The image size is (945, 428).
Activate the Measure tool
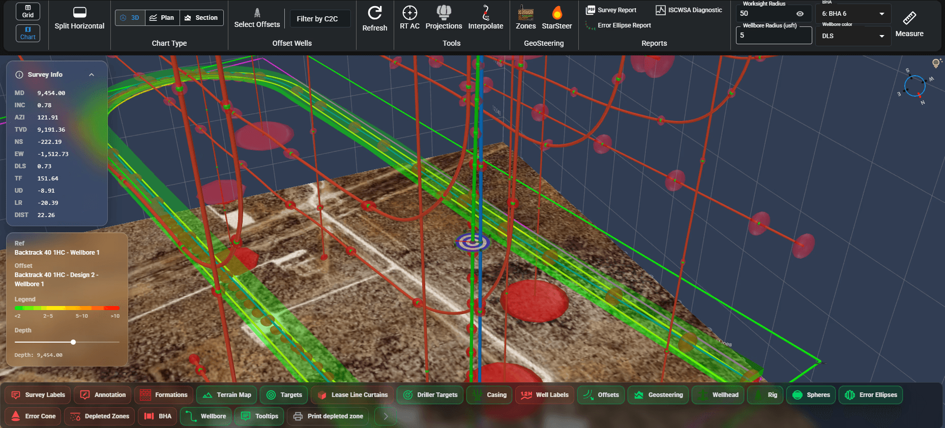coord(909,24)
